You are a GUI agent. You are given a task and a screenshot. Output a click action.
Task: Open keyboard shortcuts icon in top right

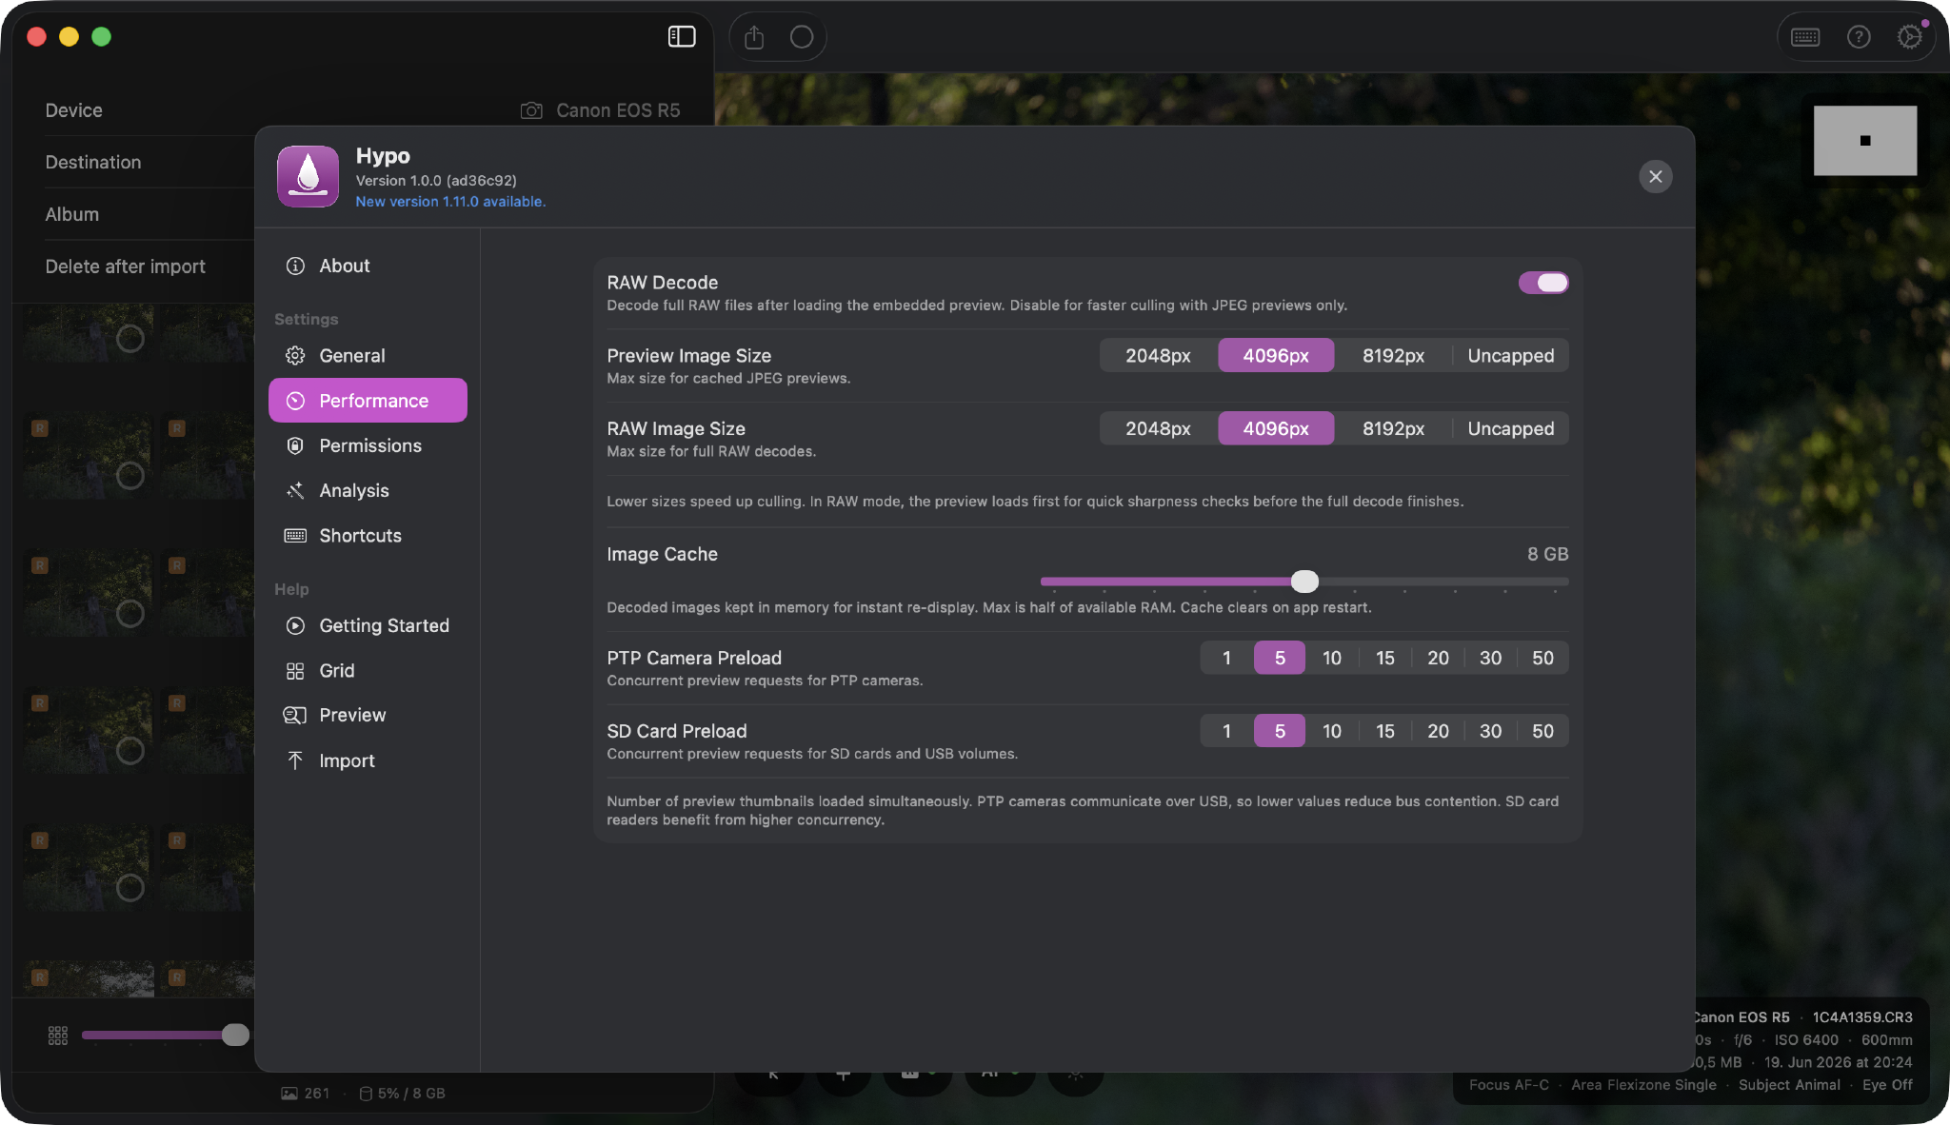[x=1805, y=37]
